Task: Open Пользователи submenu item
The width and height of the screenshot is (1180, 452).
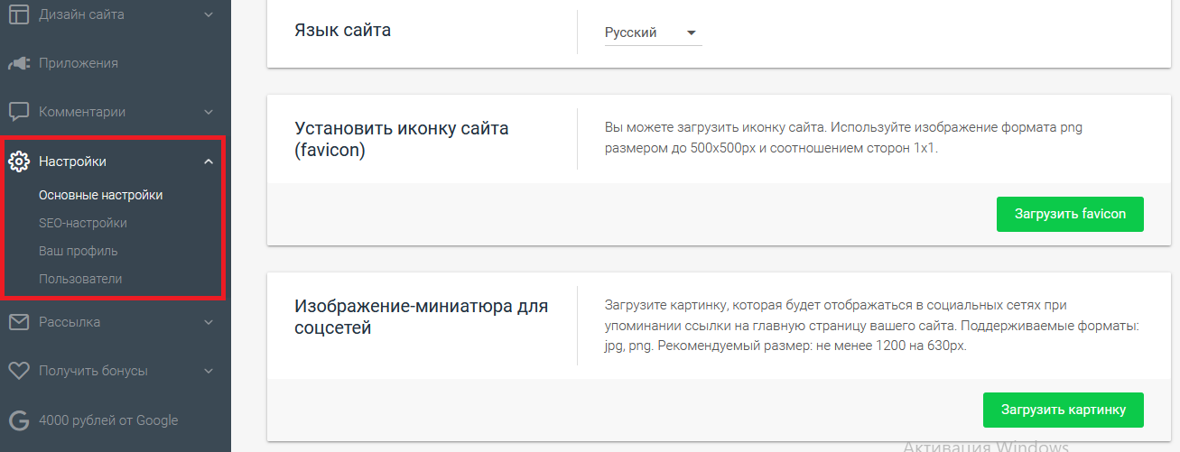Action: point(80,279)
